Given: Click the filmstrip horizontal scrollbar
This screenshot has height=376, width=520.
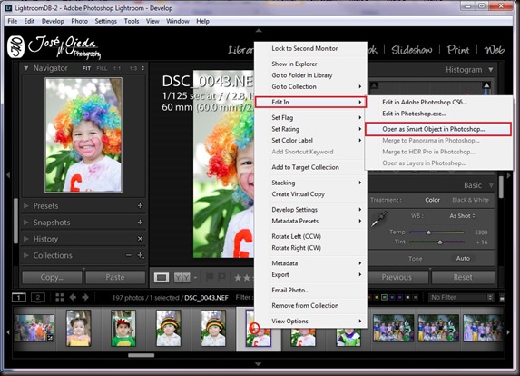Looking at the screenshot, I should 141,355.
